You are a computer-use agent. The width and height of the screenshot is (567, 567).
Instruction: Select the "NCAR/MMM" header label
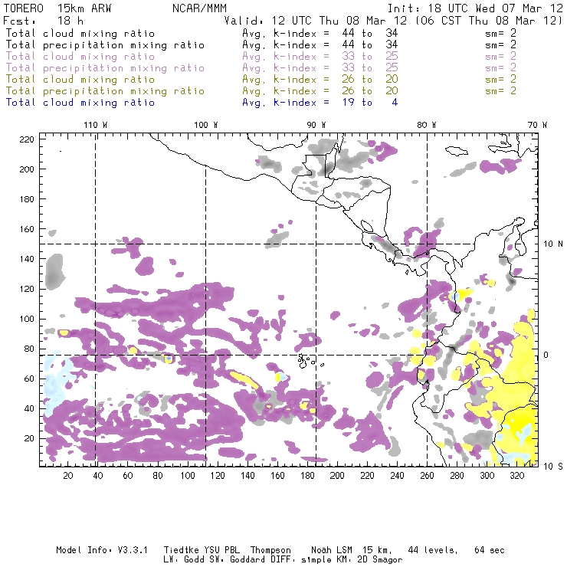pyautogui.click(x=200, y=8)
